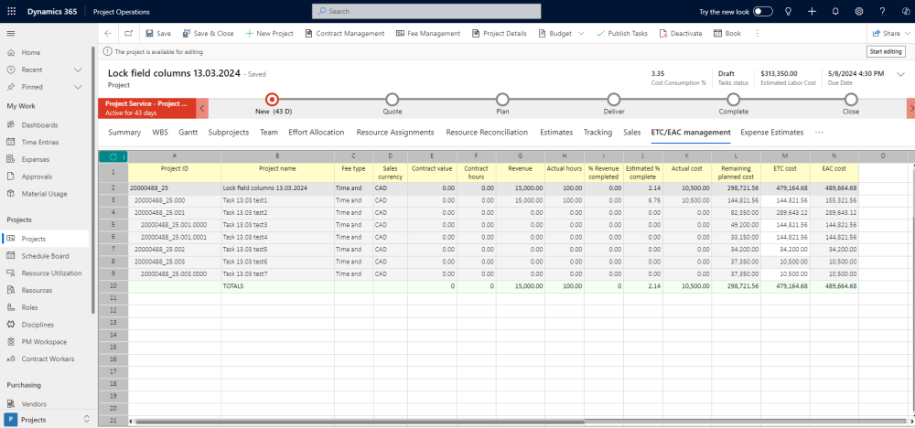Image resolution: width=915 pixels, height=428 pixels.
Task: Click the horizontal scrollbar below the grid
Action: [457, 422]
